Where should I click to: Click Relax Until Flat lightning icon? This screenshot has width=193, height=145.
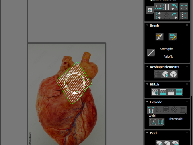point(166,74)
